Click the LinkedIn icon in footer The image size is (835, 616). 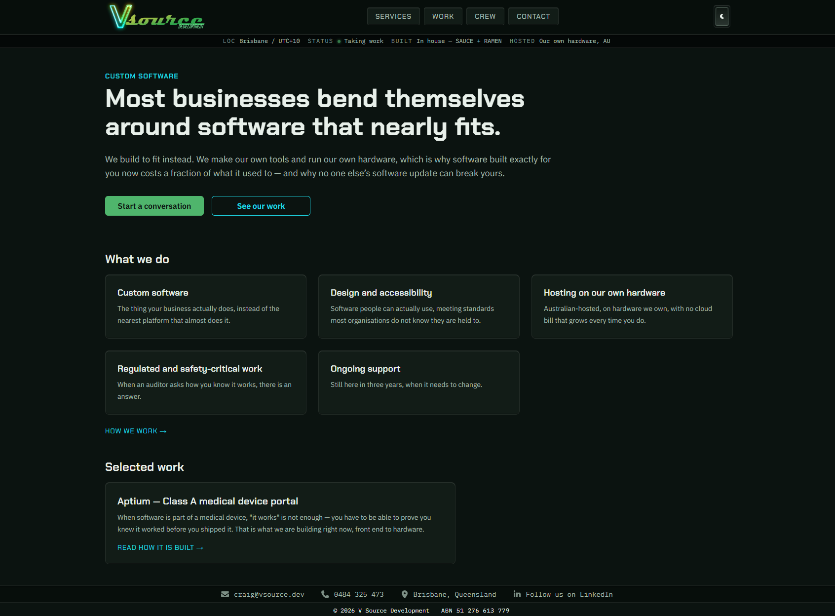(x=517, y=594)
